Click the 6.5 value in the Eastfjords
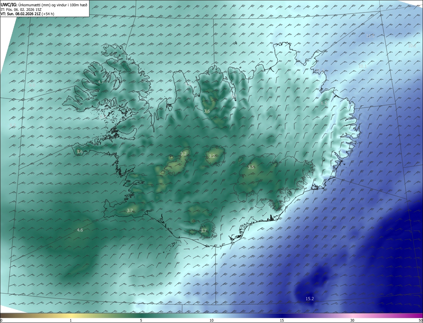 click(x=324, y=103)
